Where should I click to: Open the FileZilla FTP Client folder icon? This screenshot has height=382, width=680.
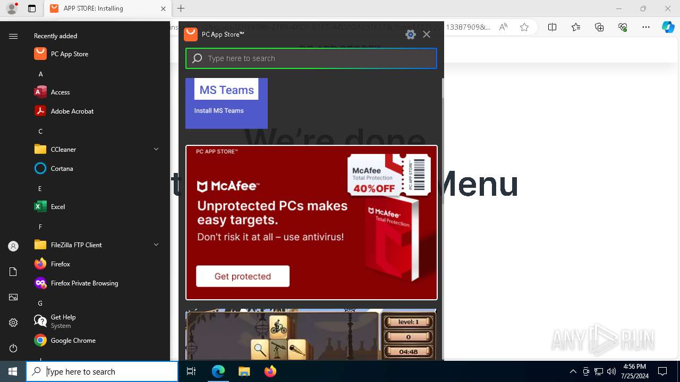[x=40, y=245]
